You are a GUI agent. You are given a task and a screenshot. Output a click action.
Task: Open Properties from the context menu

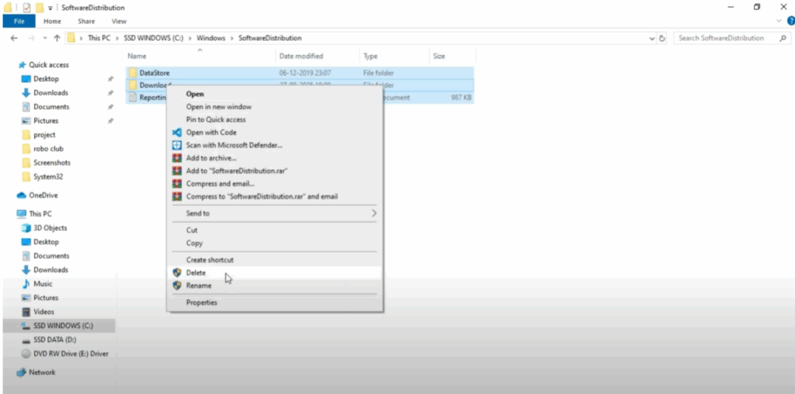(x=274, y=302)
